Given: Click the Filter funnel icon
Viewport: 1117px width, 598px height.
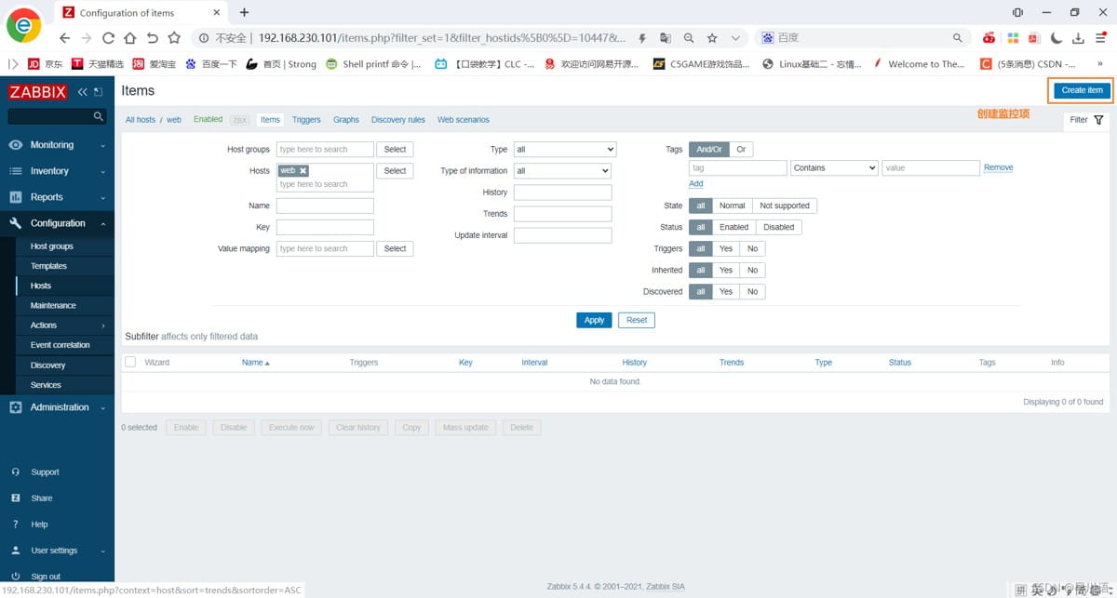Looking at the screenshot, I should click(x=1098, y=120).
